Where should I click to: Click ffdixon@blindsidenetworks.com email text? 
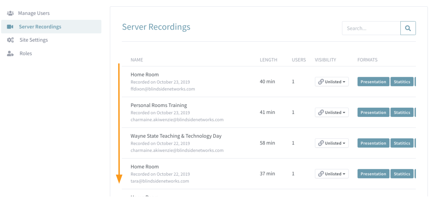163,89
